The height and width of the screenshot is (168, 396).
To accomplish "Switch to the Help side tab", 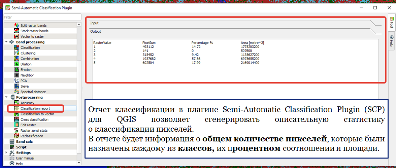I will (x=391, y=41).
